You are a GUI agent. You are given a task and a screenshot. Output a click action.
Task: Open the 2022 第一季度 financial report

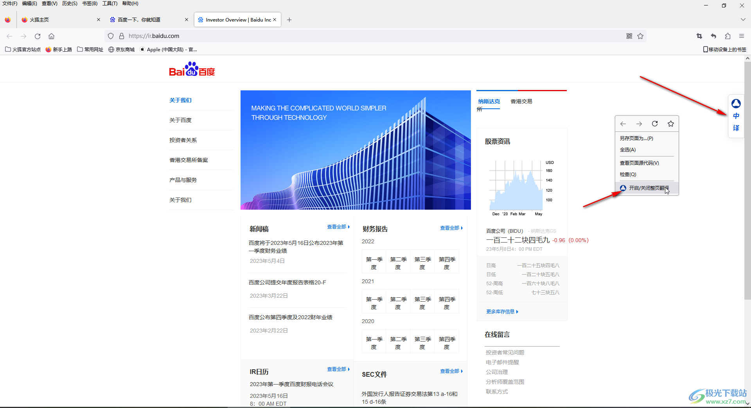[x=374, y=263]
